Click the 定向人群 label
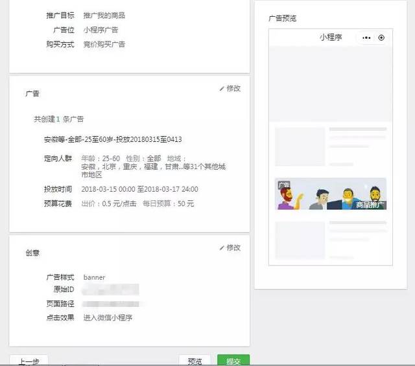Image resolution: width=415 pixels, height=366 pixels. pos(58,159)
